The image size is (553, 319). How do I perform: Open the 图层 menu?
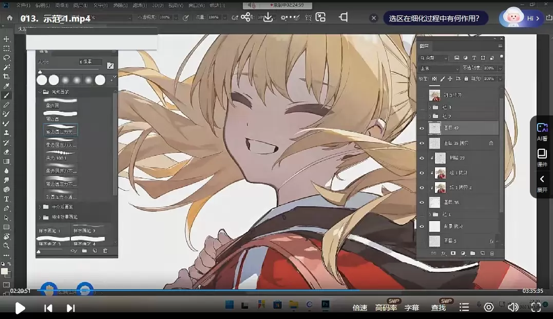coord(81,5)
